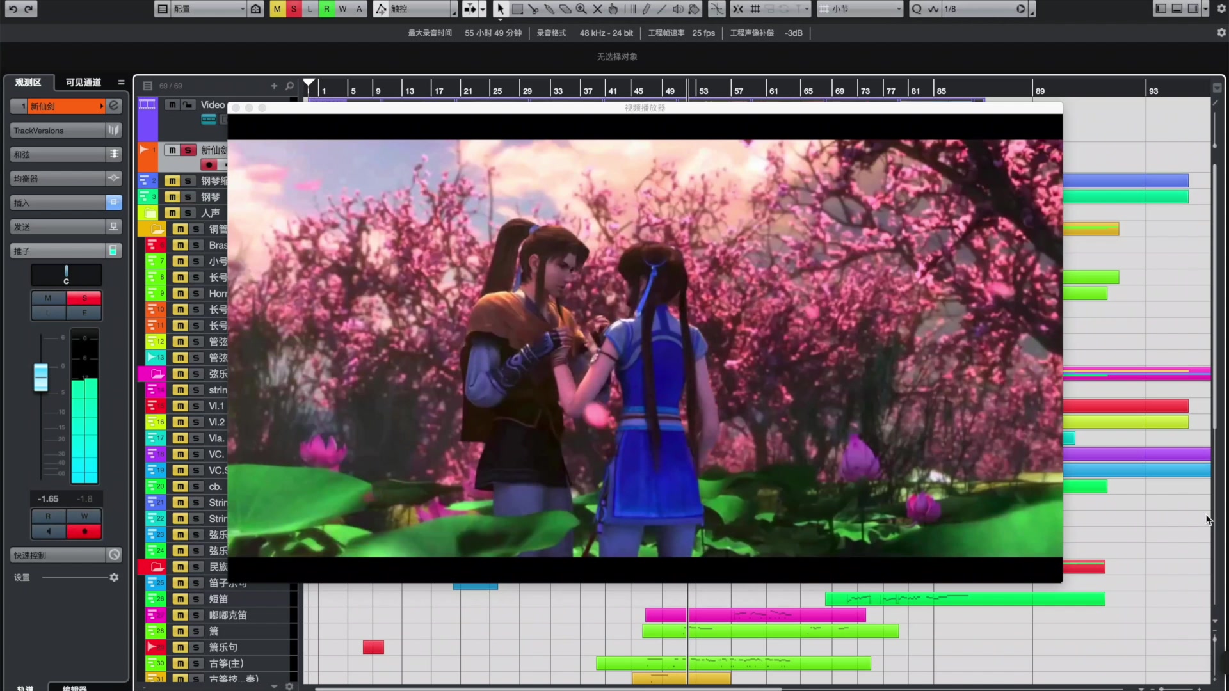Select the Play speaker tool
The width and height of the screenshot is (1229, 691).
tap(678, 9)
